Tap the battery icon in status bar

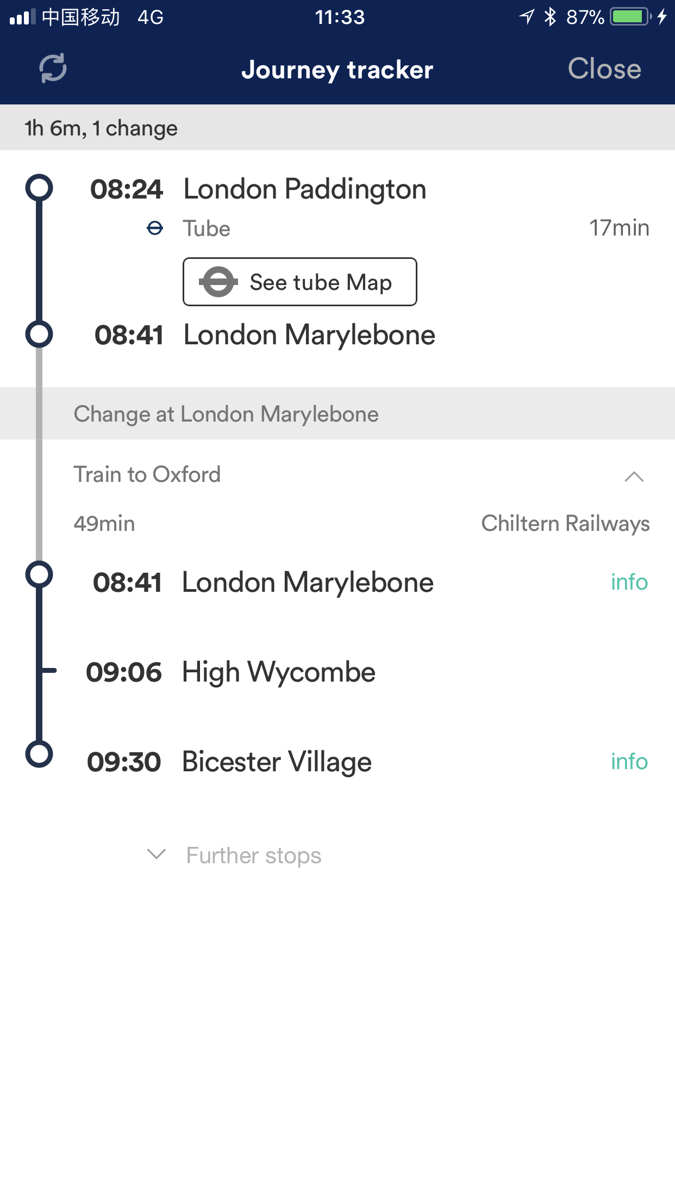[630, 17]
